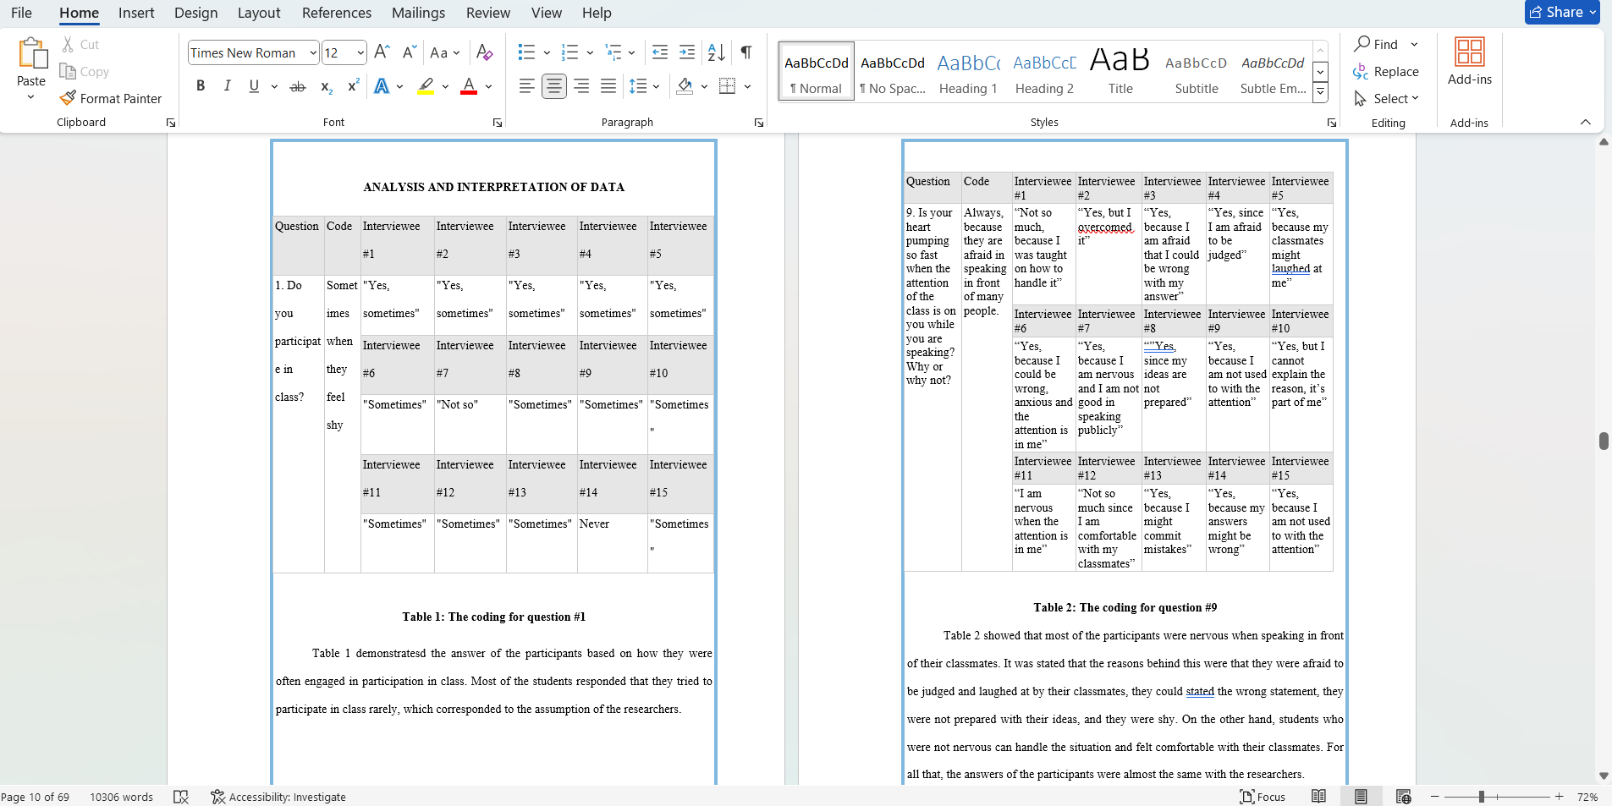
Task: Sort the selection alphabetically
Action: coord(716,52)
